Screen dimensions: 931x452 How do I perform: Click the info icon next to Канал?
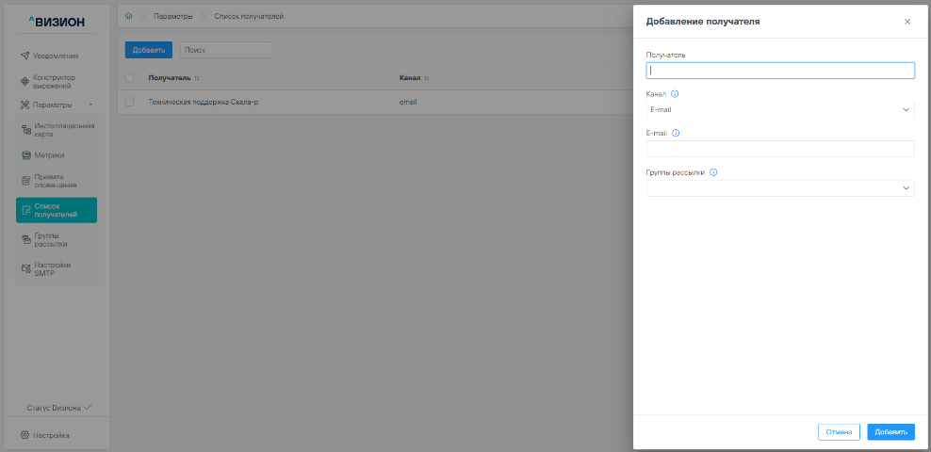coord(675,94)
